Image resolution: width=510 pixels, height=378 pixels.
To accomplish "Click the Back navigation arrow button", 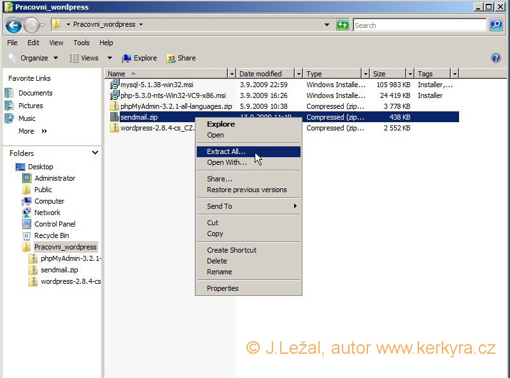I will coord(13,25).
